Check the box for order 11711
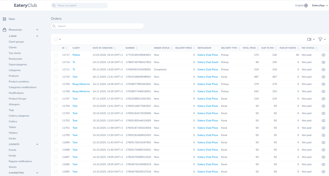Image resolution: width=329 pixels, height=176 pixels. (56, 70)
